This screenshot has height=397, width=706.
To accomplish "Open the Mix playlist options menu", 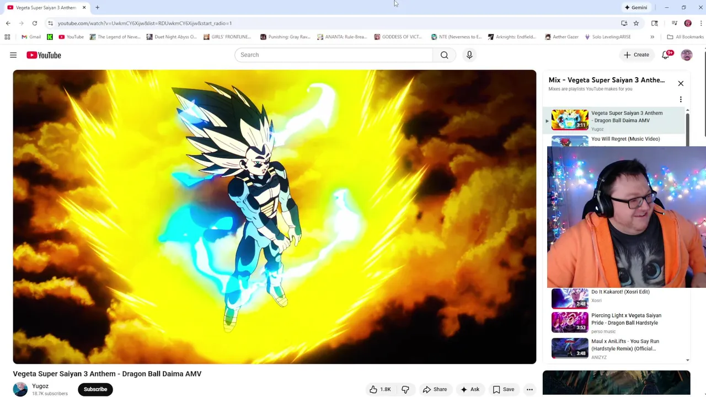I will coord(681,100).
